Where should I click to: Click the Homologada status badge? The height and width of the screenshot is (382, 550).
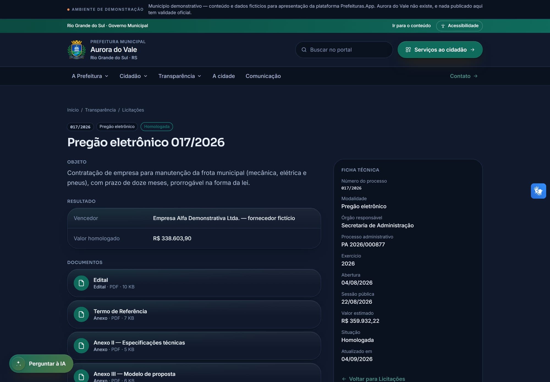tap(157, 127)
